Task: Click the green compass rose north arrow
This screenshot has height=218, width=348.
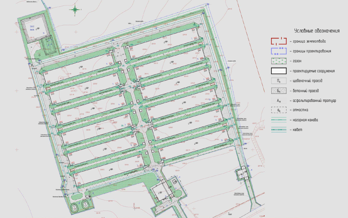Action: click(x=75, y=10)
